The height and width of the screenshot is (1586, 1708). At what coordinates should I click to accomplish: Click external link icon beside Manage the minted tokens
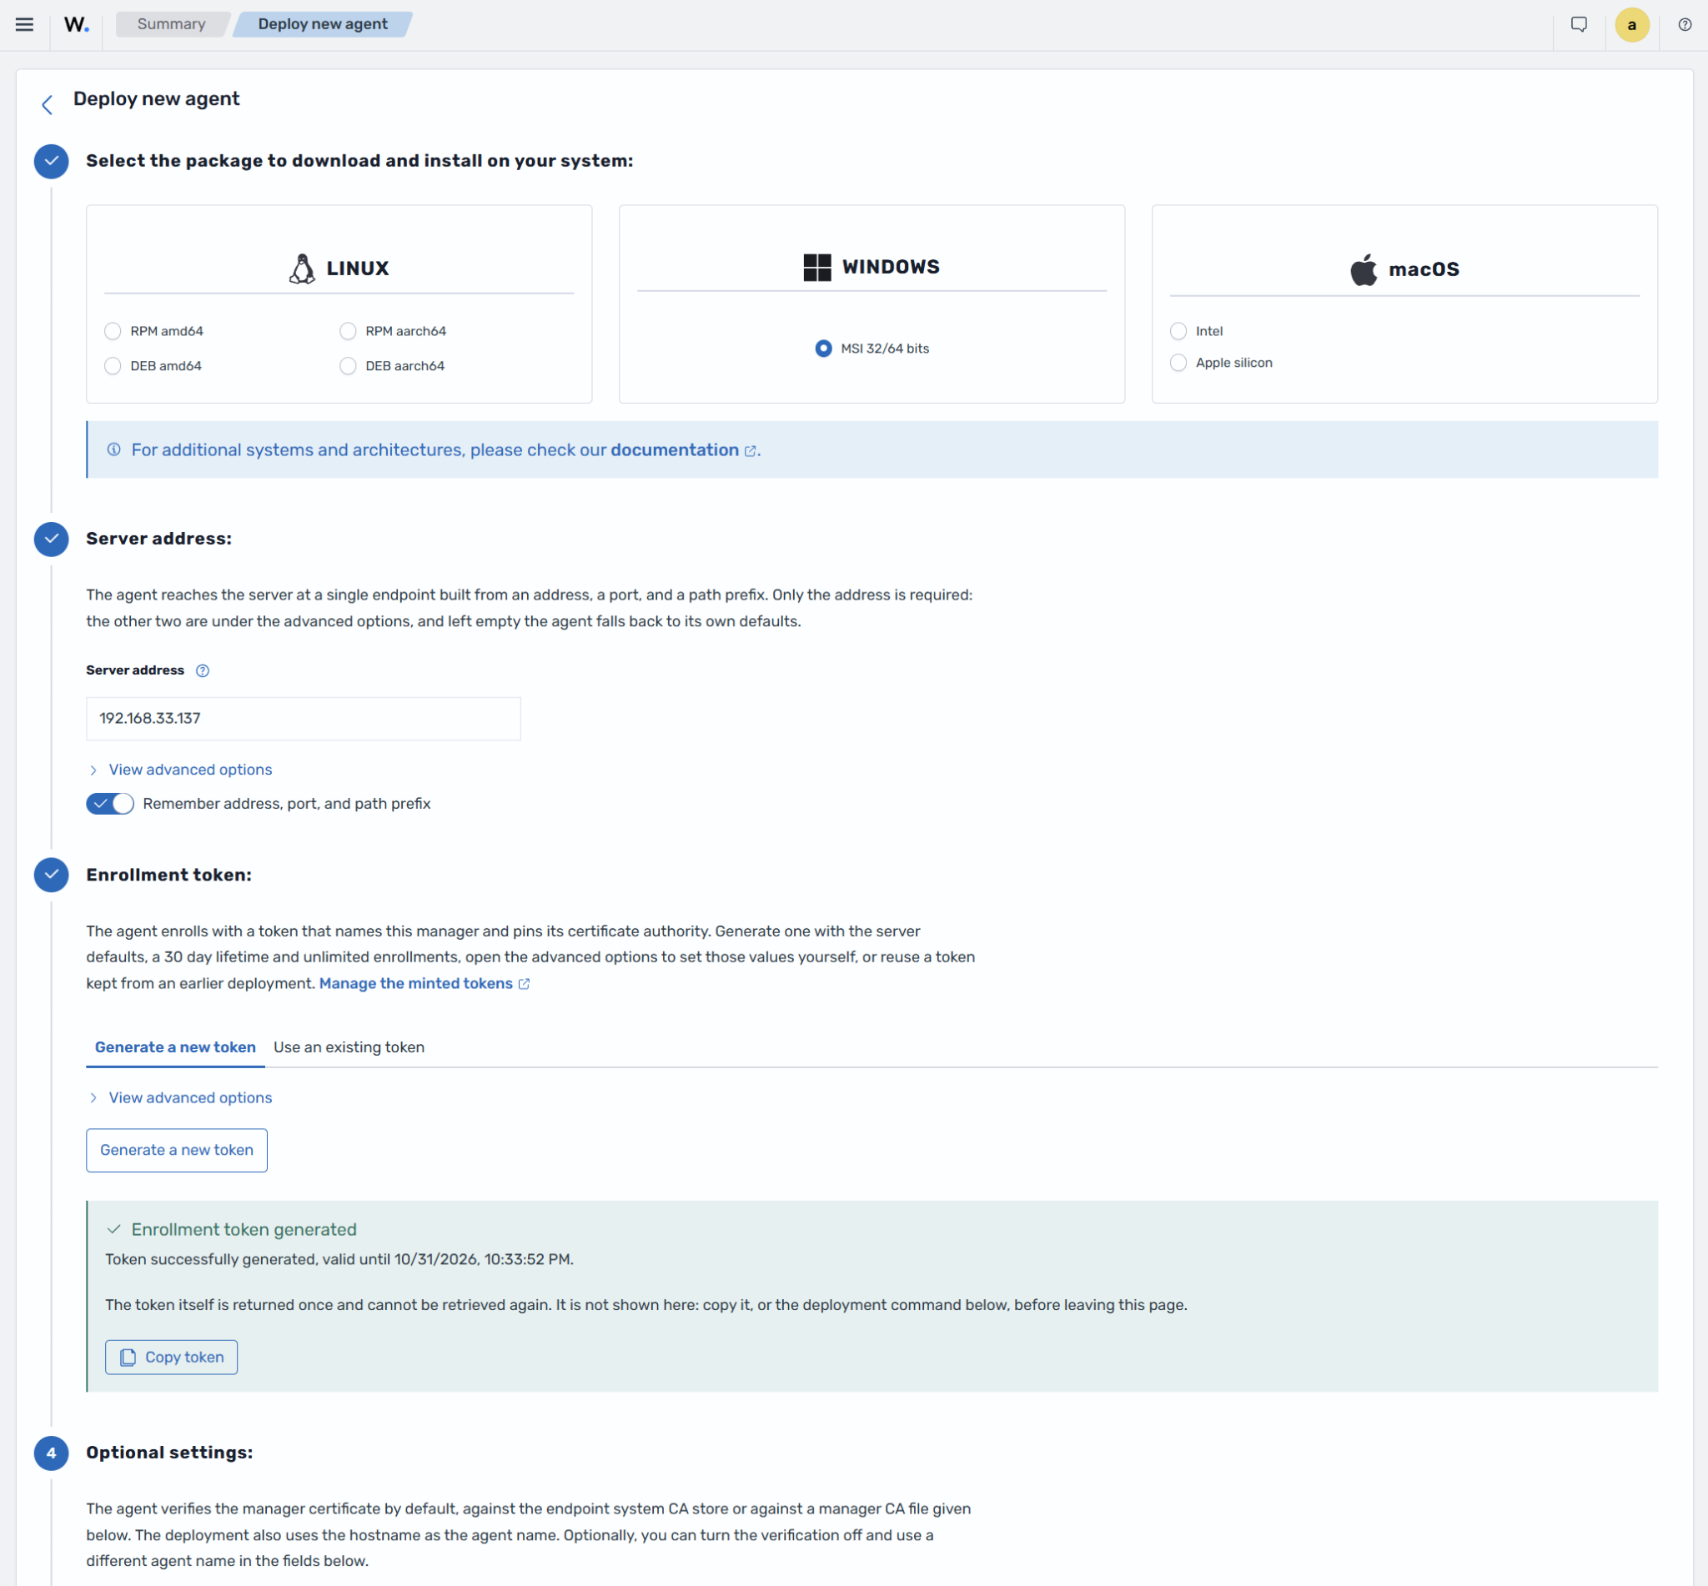[x=525, y=983]
